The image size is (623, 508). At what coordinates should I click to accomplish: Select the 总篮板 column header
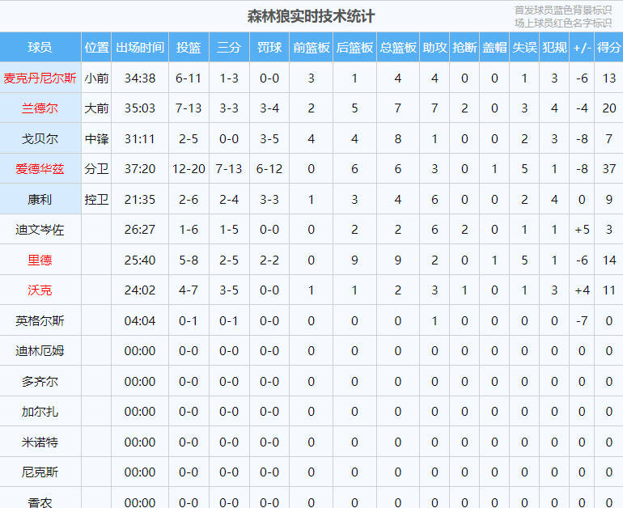(x=398, y=48)
